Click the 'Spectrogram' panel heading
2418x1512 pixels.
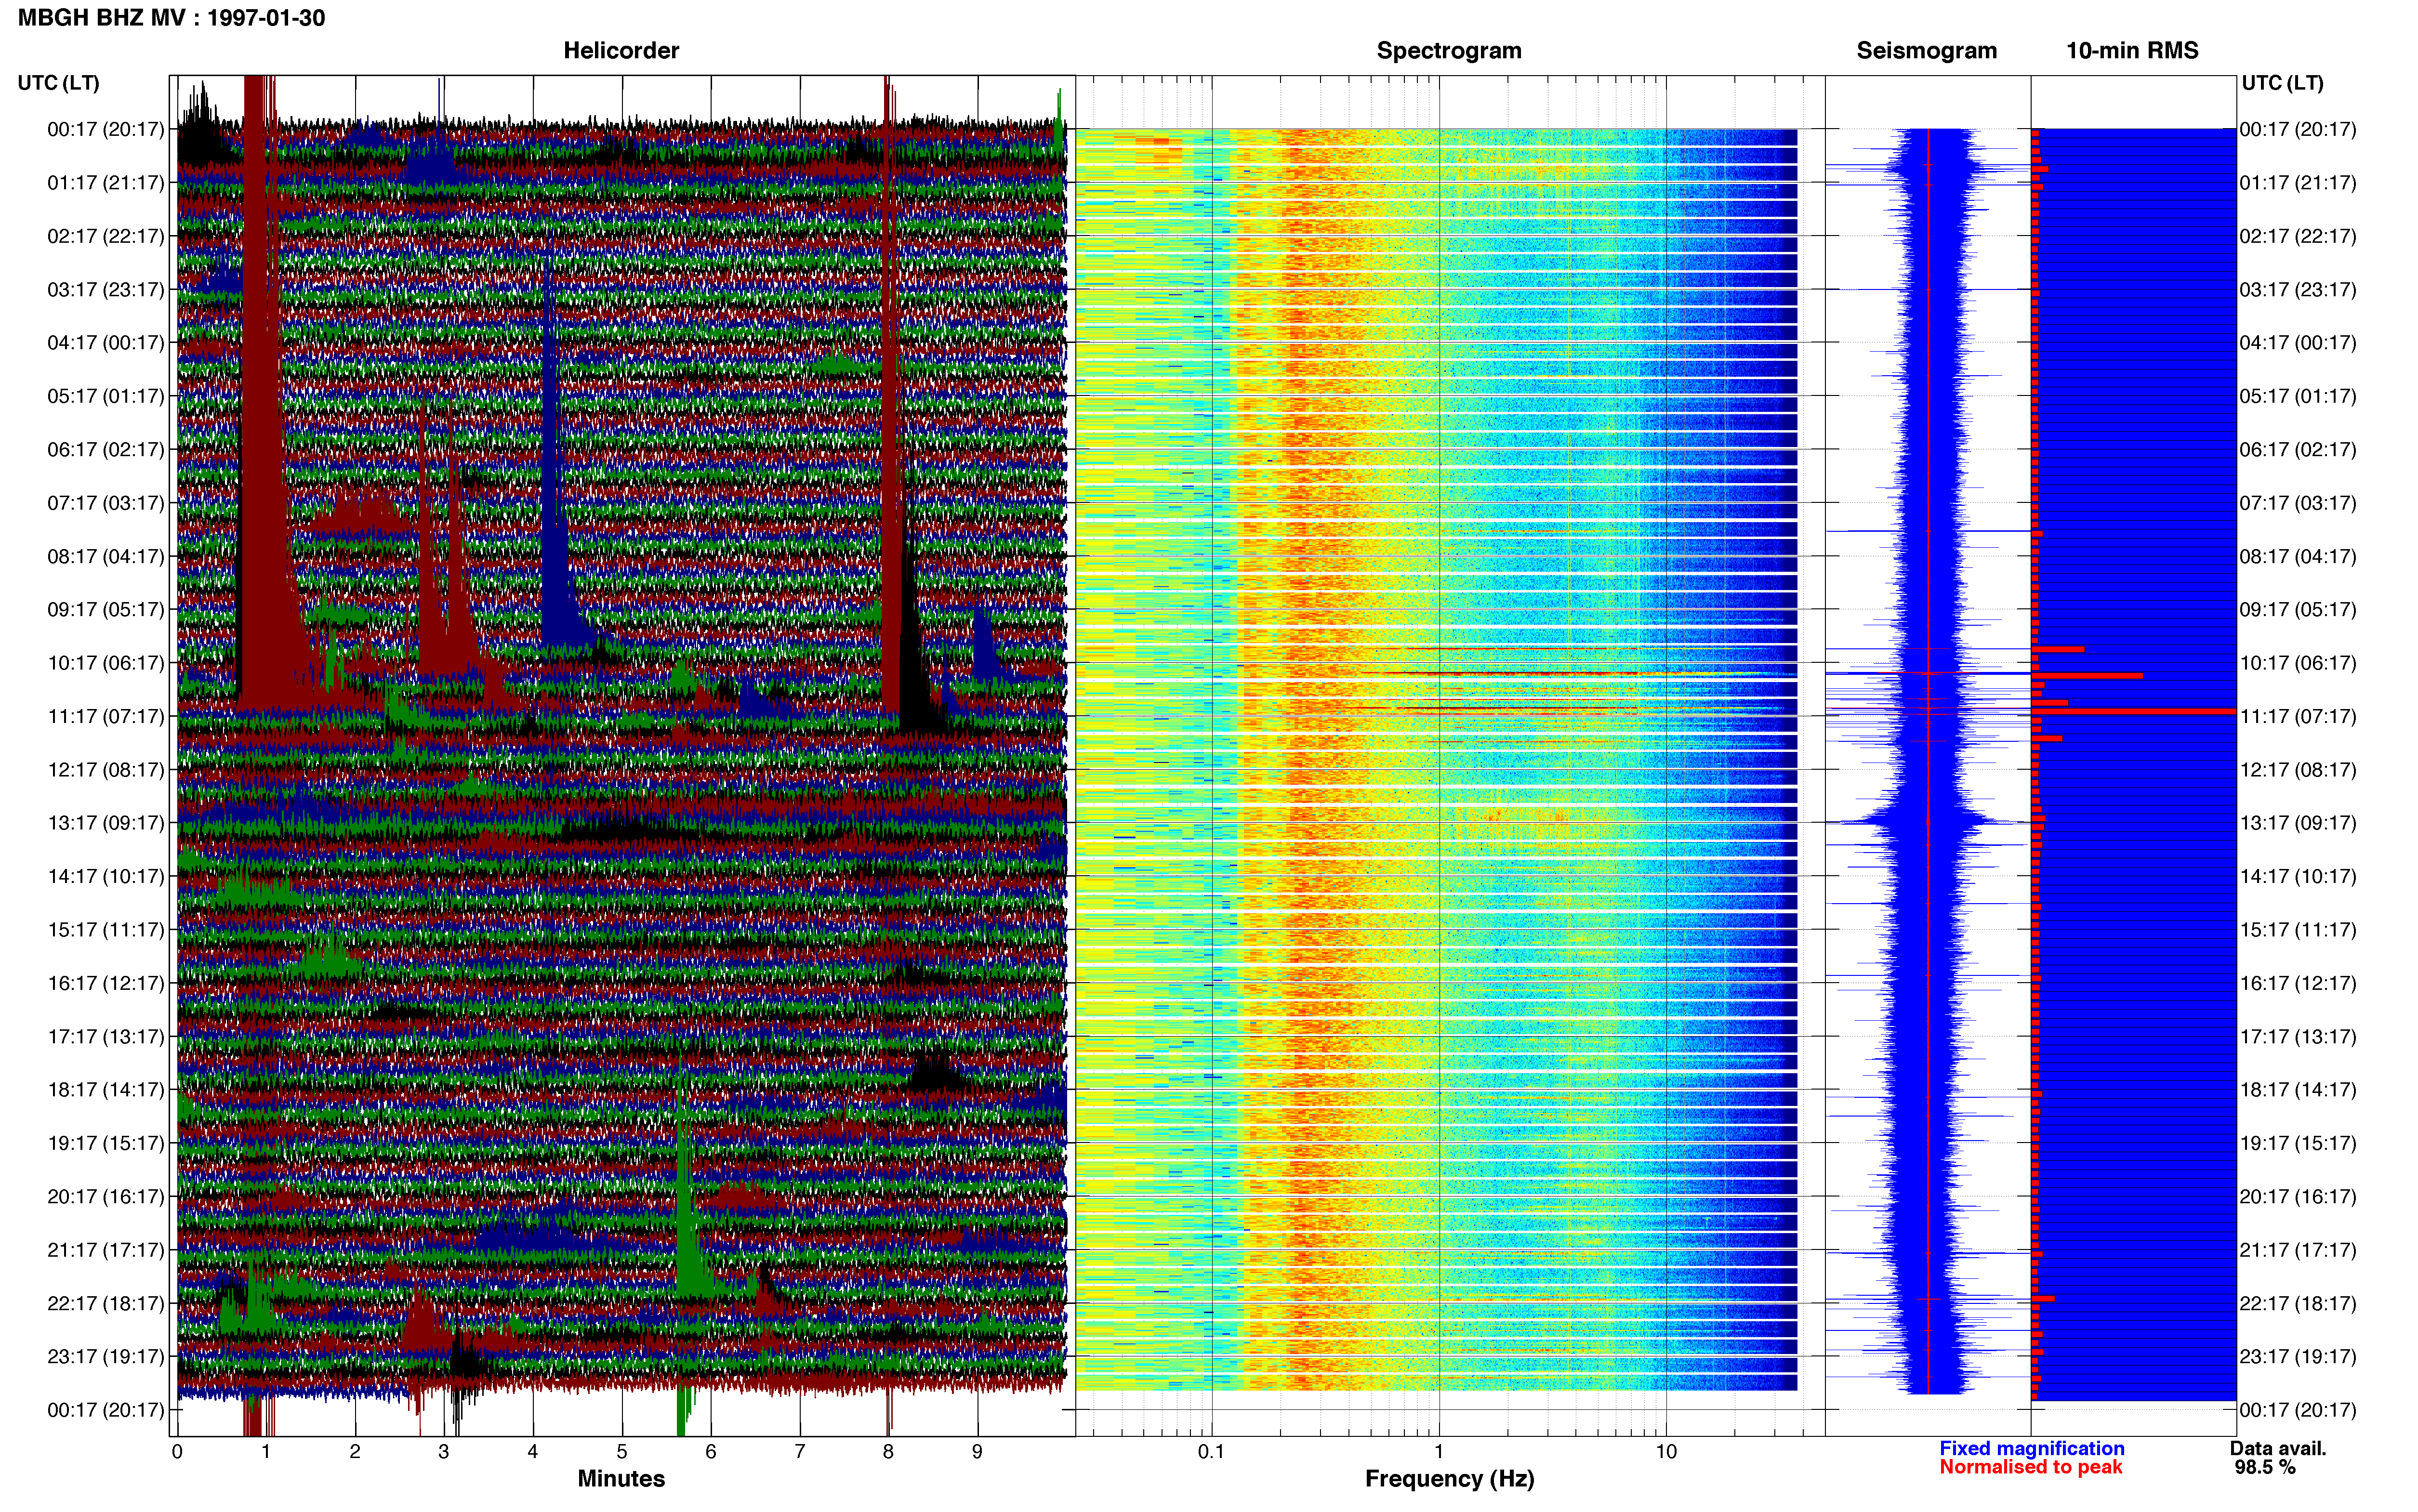pos(1449,50)
